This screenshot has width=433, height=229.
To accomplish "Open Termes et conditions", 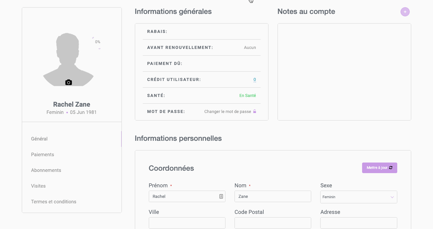I will (54, 202).
